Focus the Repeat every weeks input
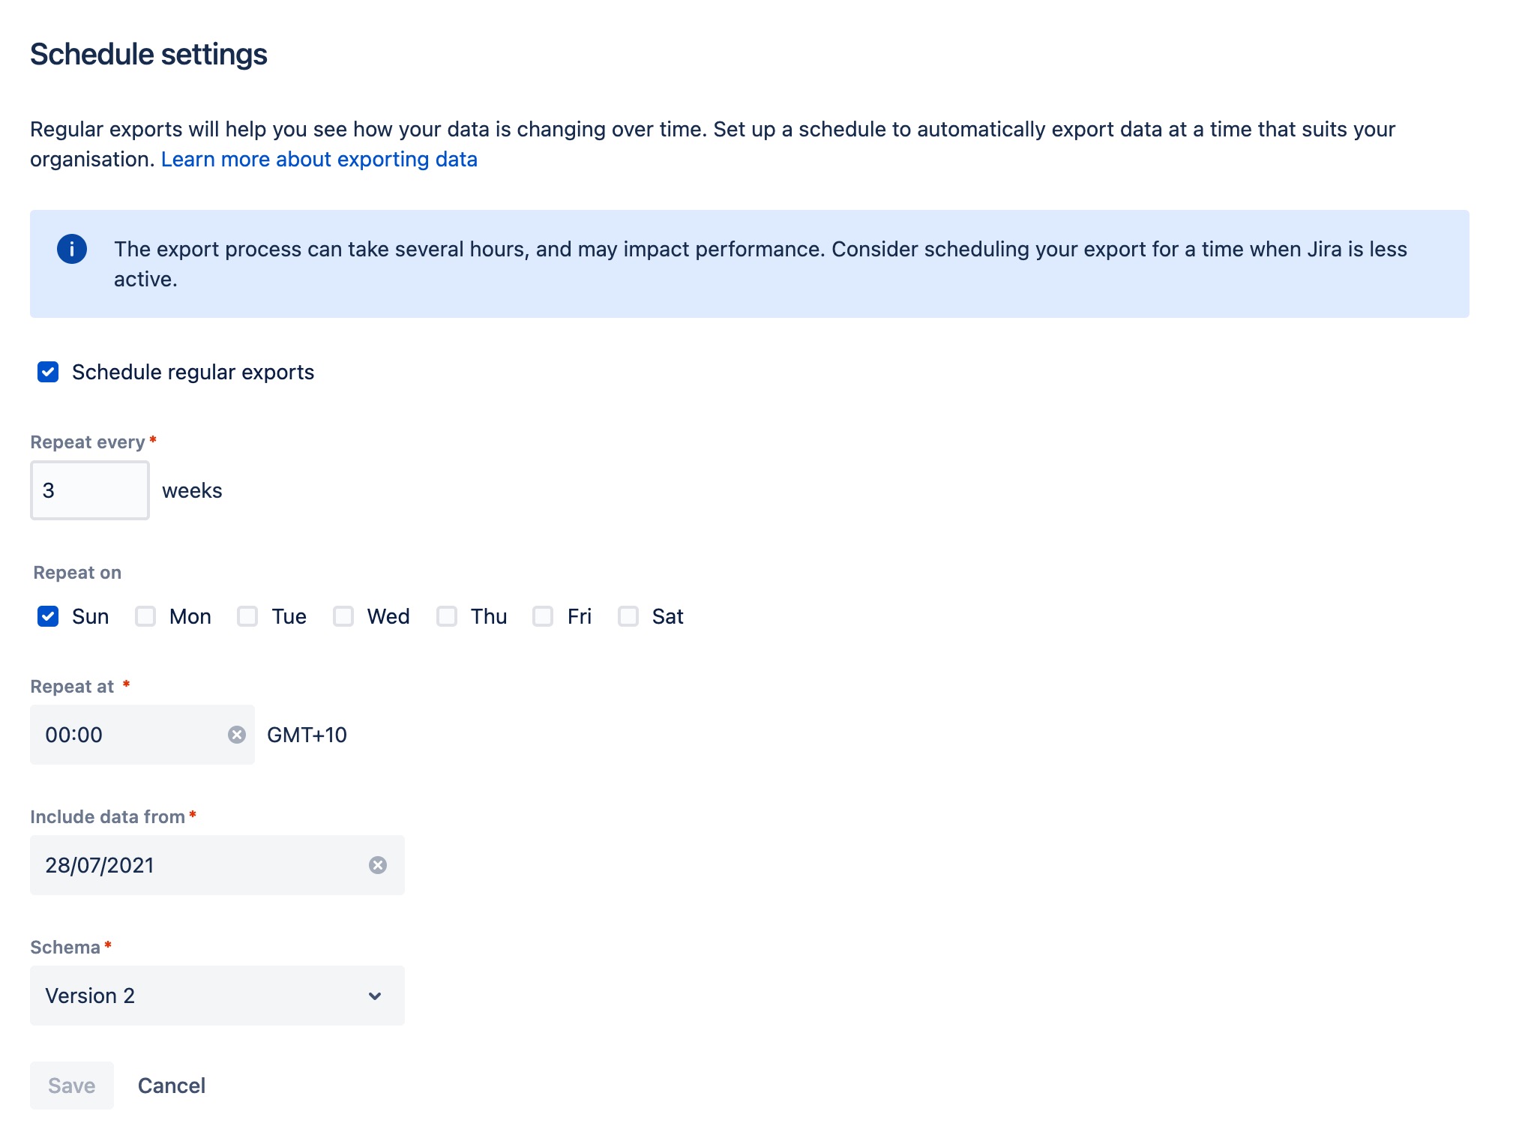Viewport: 1519px width, 1123px height. 90,490
